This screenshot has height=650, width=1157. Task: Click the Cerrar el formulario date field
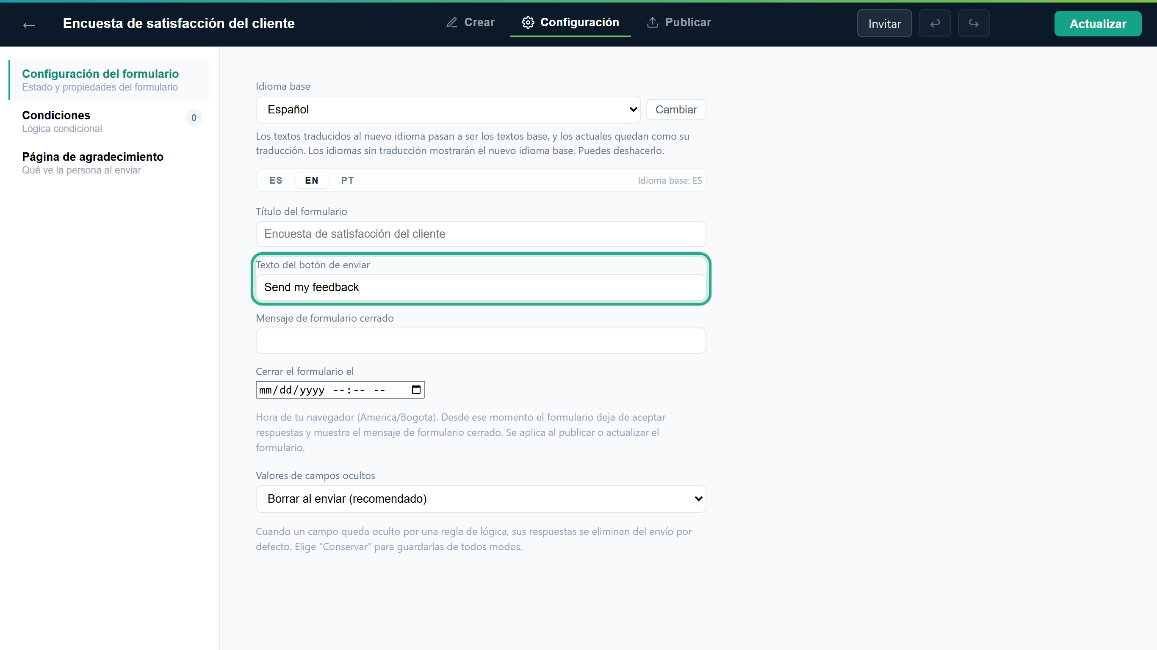point(340,390)
